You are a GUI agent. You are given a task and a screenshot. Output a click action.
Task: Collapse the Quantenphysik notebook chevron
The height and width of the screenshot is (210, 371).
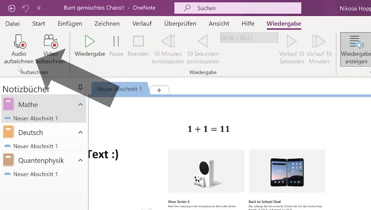point(81,160)
